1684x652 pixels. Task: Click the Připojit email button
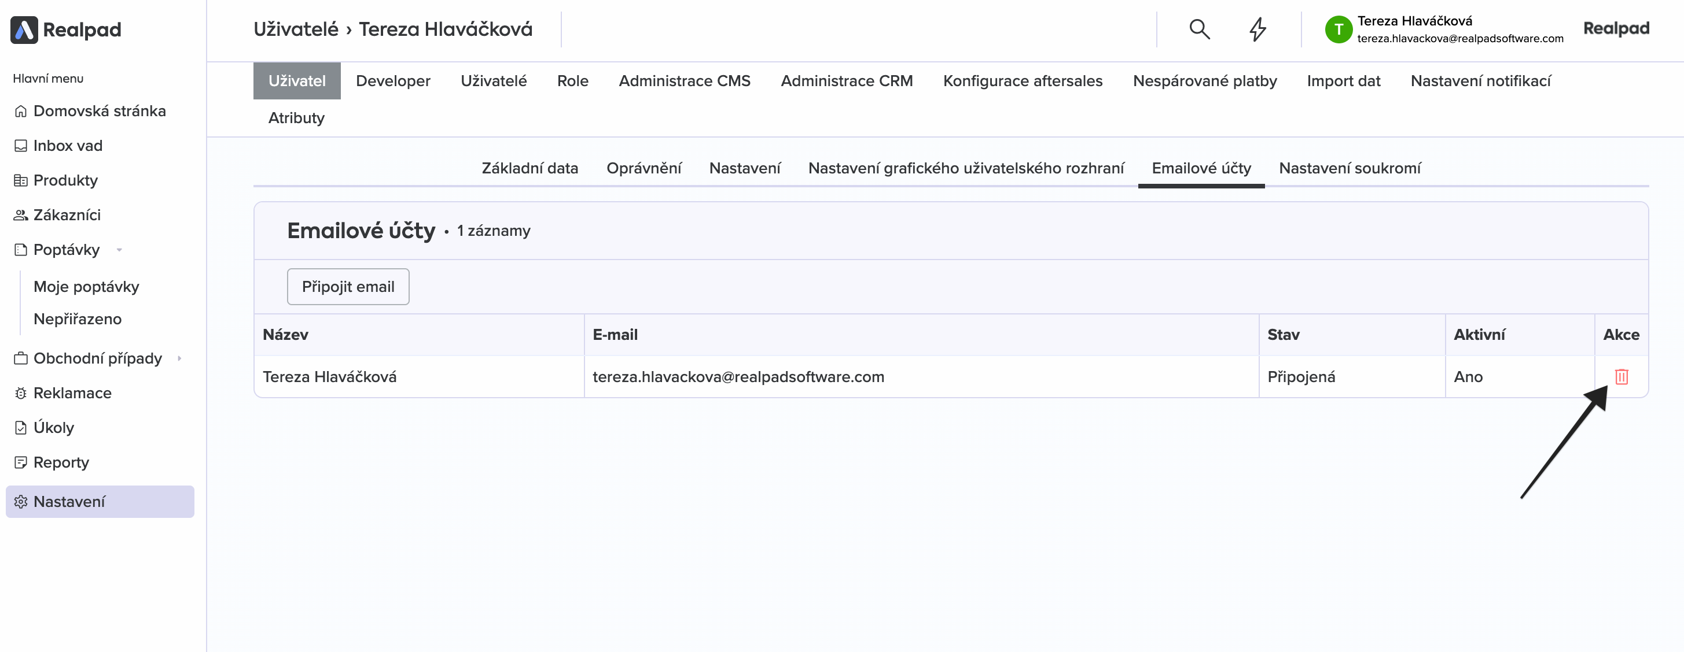pos(348,287)
